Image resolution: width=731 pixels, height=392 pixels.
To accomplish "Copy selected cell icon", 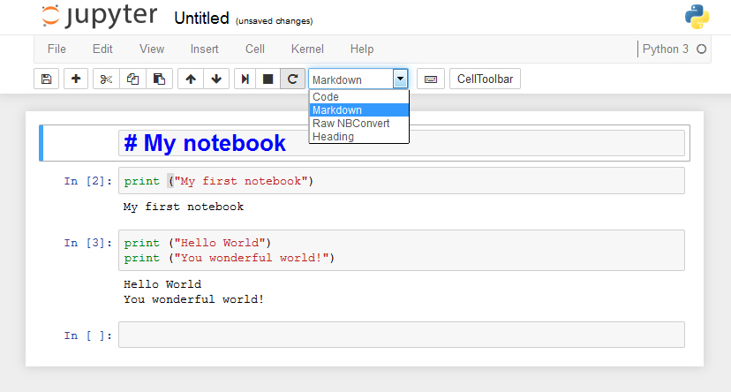I will tap(132, 79).
